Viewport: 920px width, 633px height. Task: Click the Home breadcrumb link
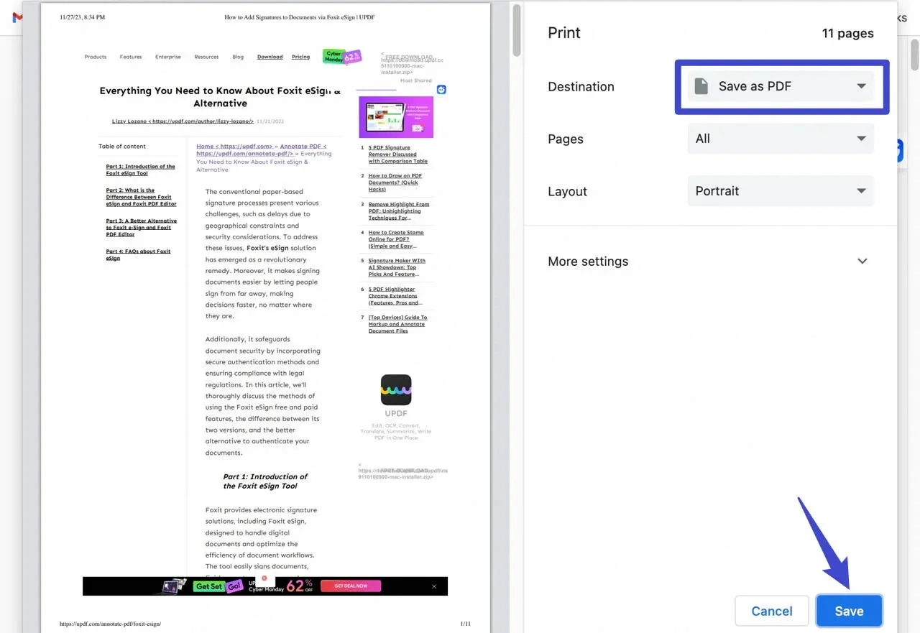coord(234,146)
